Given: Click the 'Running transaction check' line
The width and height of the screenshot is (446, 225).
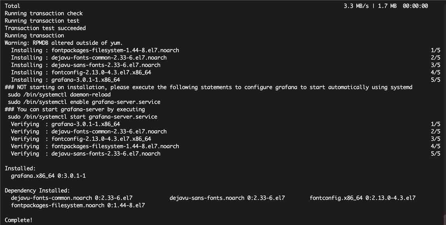Looking at the screenshot, I should point(44,13).
